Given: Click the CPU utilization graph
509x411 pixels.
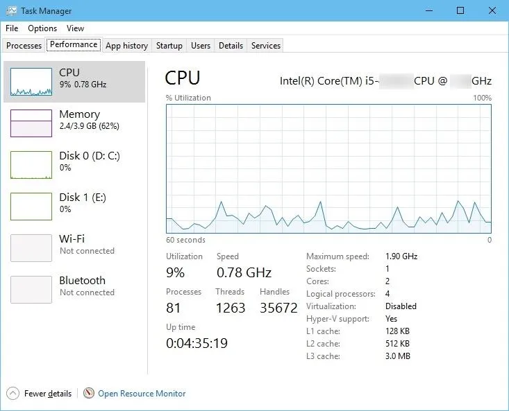Looking at the screenshot, I should (328, 168).
